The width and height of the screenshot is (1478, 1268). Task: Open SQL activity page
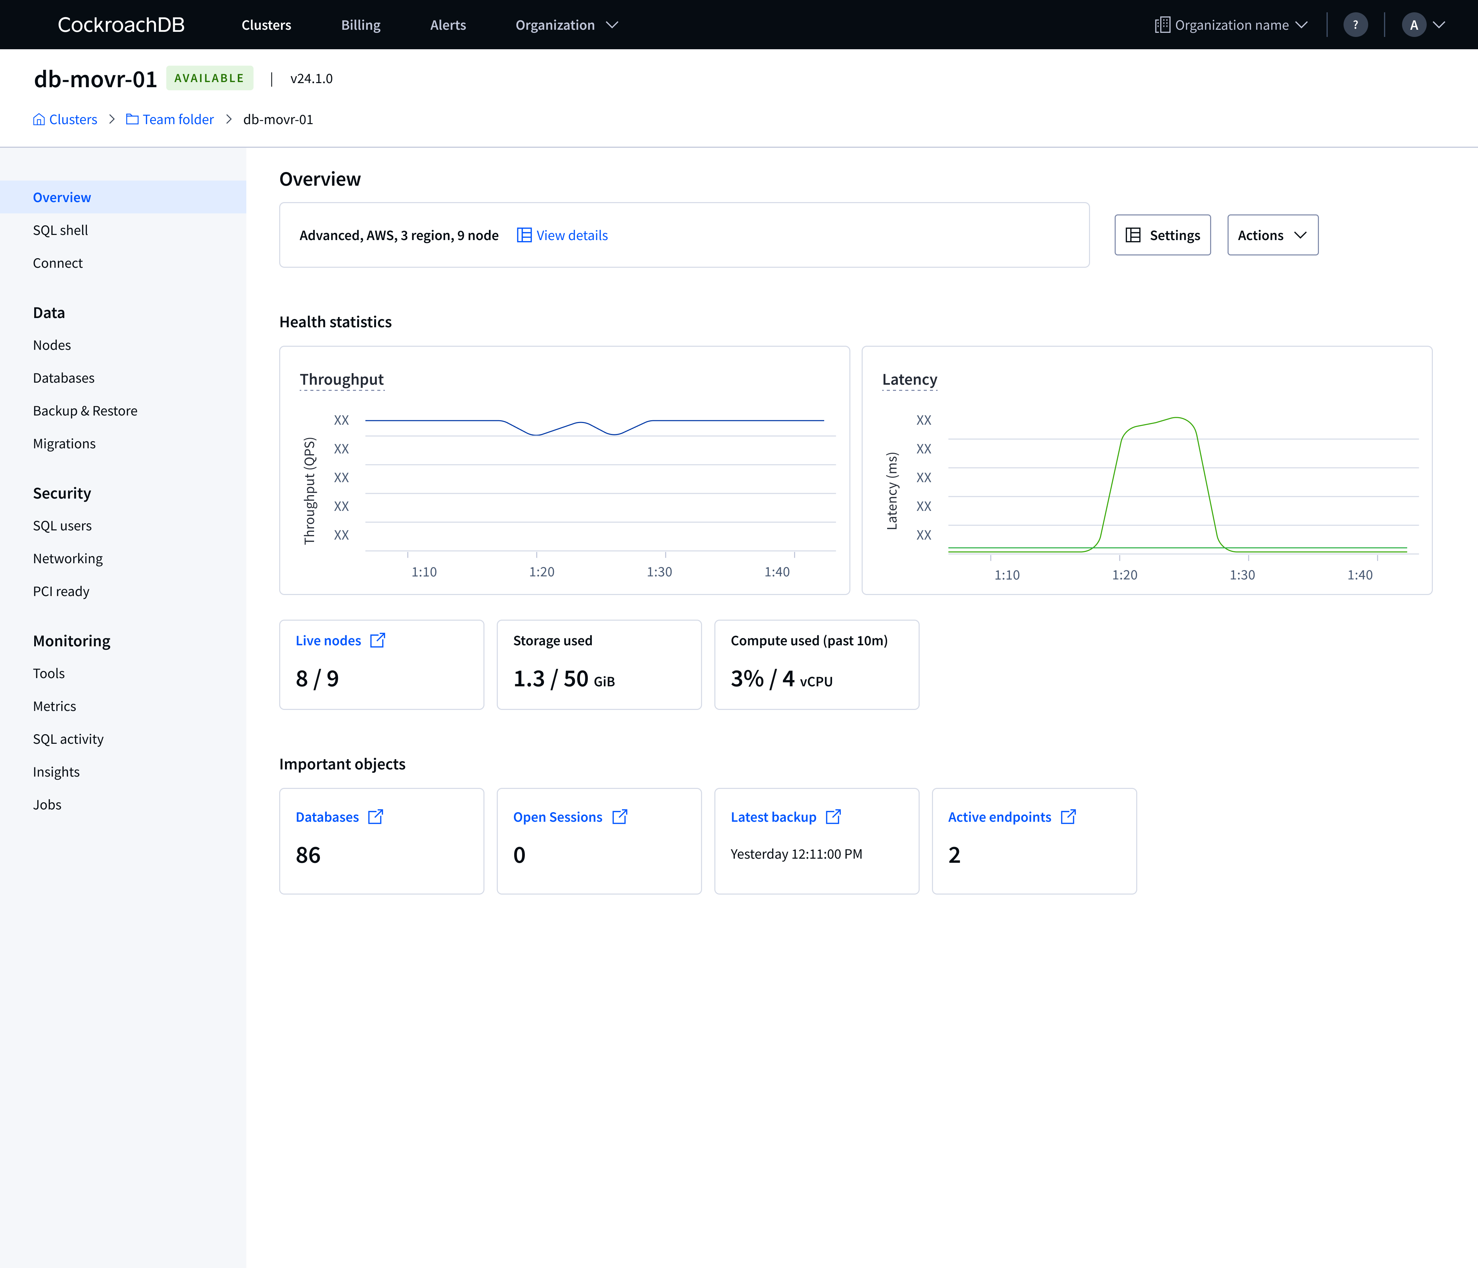point(68,739)
